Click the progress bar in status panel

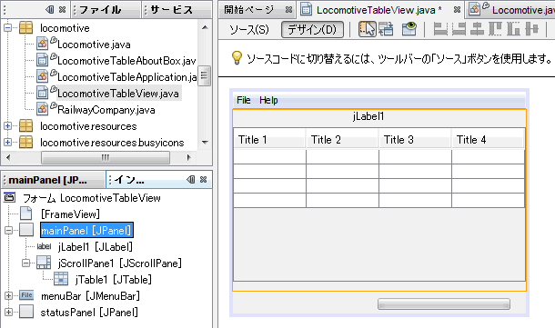coord(444,304)
